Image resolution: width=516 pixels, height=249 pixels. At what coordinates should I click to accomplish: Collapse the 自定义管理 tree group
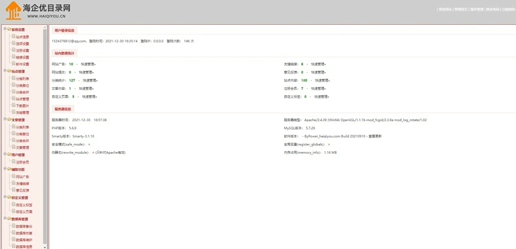pos(5,197)
